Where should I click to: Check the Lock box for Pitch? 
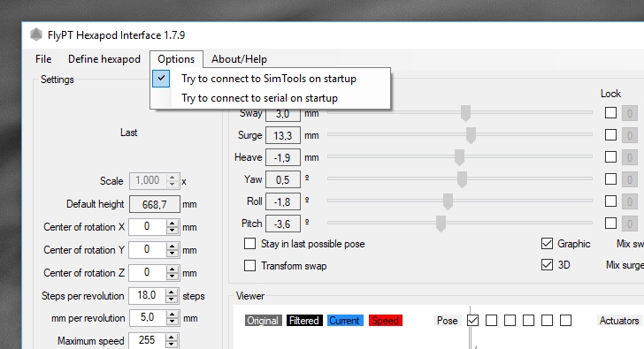(x=610, y=224)
